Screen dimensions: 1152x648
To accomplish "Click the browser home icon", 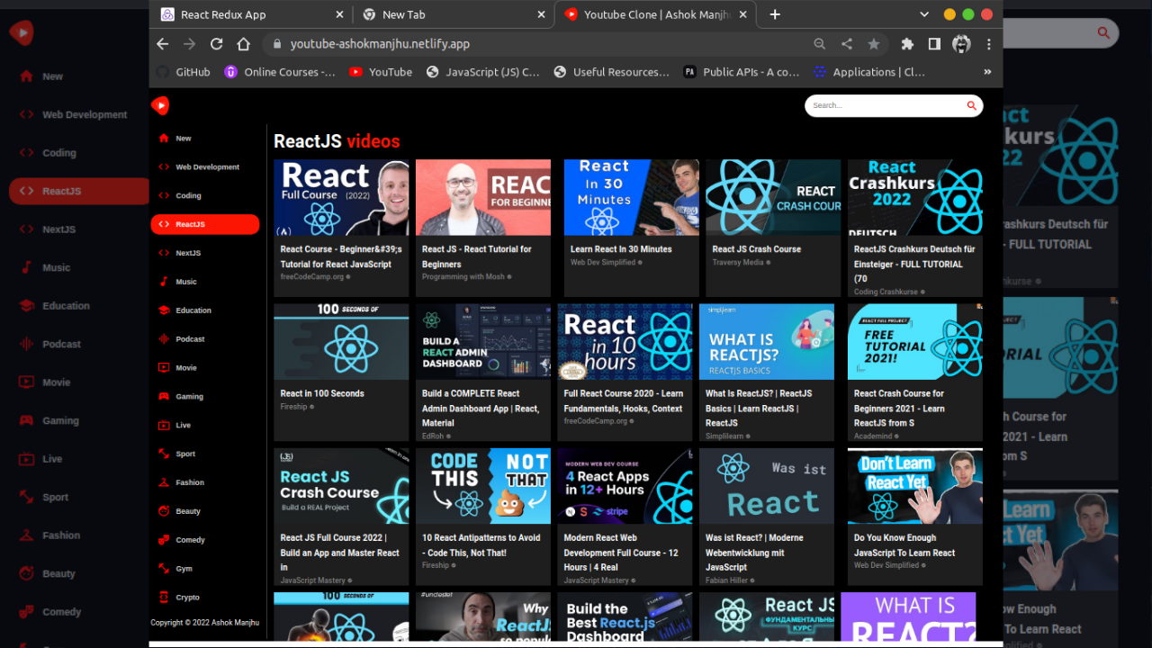I will 243,44.
